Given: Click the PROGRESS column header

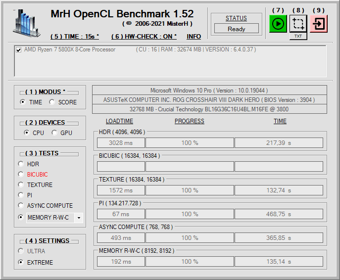Looking at the screenshot, I should (x=190, y=121).
